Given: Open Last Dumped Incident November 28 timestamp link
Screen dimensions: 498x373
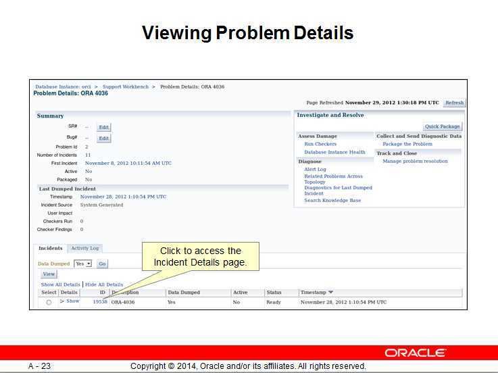Looking at the screenshot, I should (x=123, y=197).
